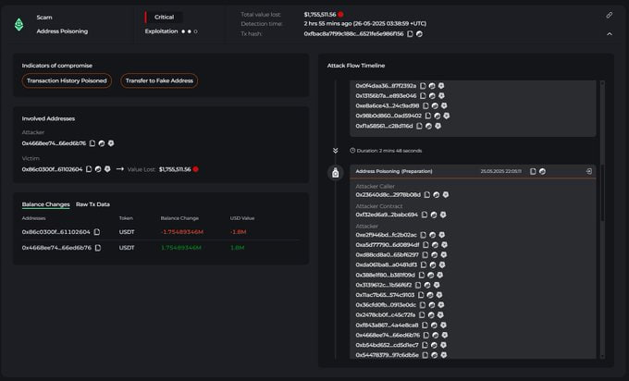Image resolution: width=629 pixels, height=381 pixels.
Task: Switch to the Raw Tx Data tab
Action: [92, 204]
